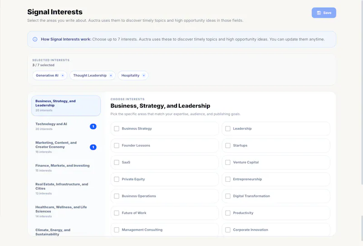Open Finance, Markets, and Investing category
Screen dimensions: 363x246
(x=66, y=168)
